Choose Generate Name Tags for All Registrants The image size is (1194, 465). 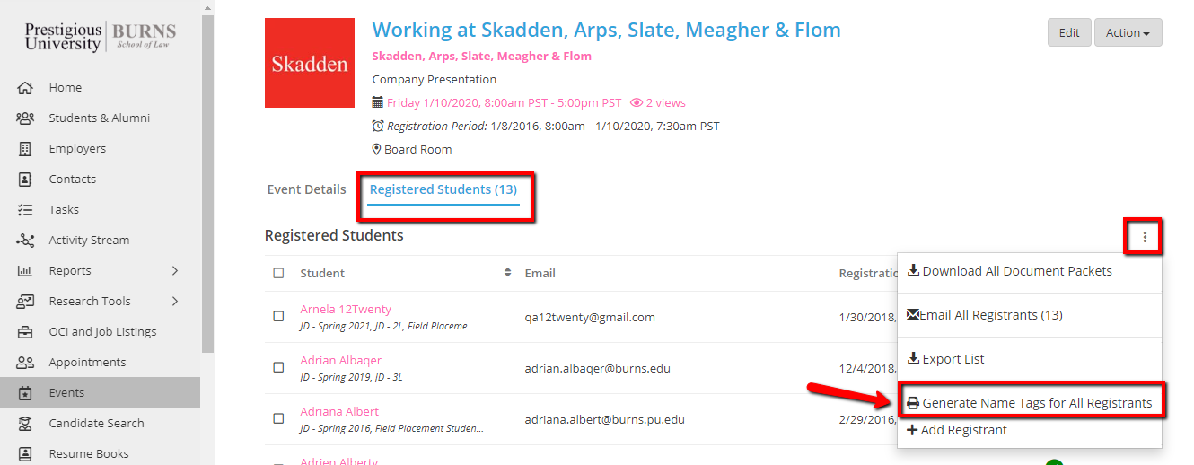click(x=1030, y=403)
